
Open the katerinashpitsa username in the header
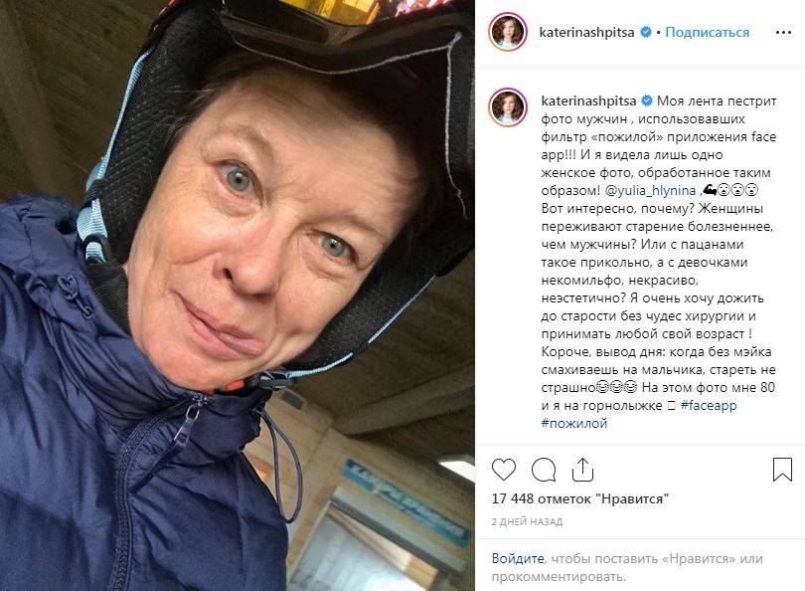click(x=586, y=32)
